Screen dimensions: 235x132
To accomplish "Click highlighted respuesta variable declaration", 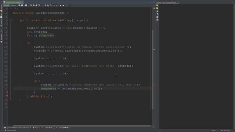I will coord(47,36).
